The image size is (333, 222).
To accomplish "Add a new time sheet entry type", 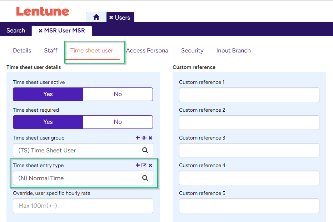I will [x=138, y=165].
